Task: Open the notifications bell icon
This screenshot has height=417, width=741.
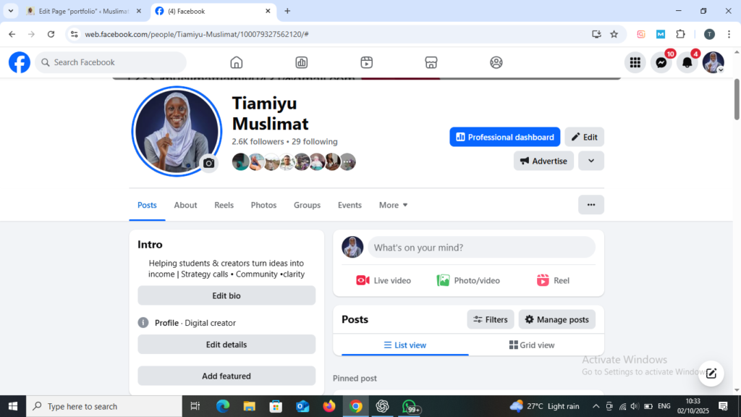Action: pos(687,63)
